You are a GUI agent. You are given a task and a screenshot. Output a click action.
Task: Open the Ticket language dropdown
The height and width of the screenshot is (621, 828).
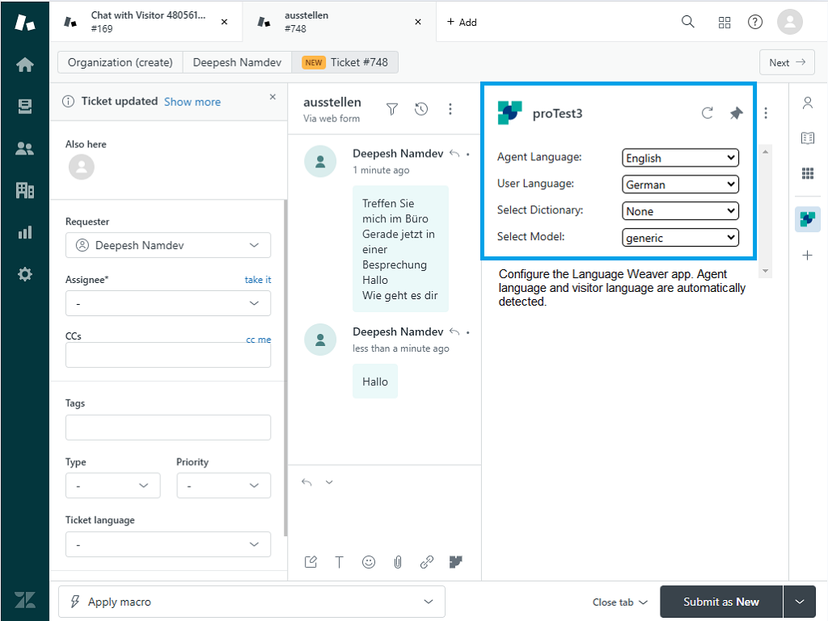coord(168,544)
